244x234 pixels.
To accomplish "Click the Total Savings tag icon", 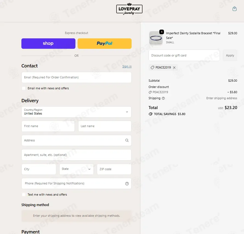I will tap(151, 114).
